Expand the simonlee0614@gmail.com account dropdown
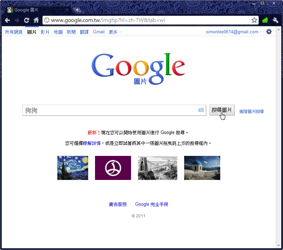Viewport: 283px width, 250px height. (234, 32)
